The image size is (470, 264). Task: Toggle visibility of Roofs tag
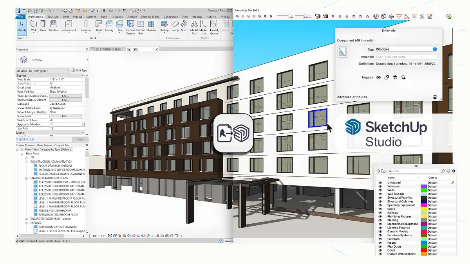pyautogui.click(x=380, y=209)
